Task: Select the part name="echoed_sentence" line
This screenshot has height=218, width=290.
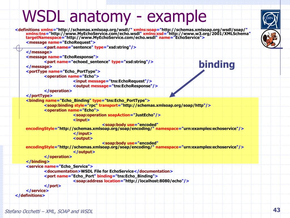Action: coord(99,62)
